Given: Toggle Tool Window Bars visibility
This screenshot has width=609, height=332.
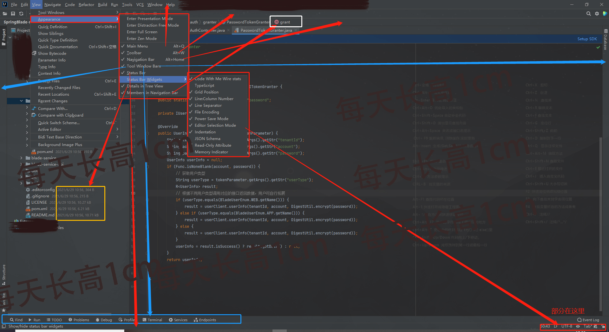Looking at the screenshot, I should (x=154, y=66).
